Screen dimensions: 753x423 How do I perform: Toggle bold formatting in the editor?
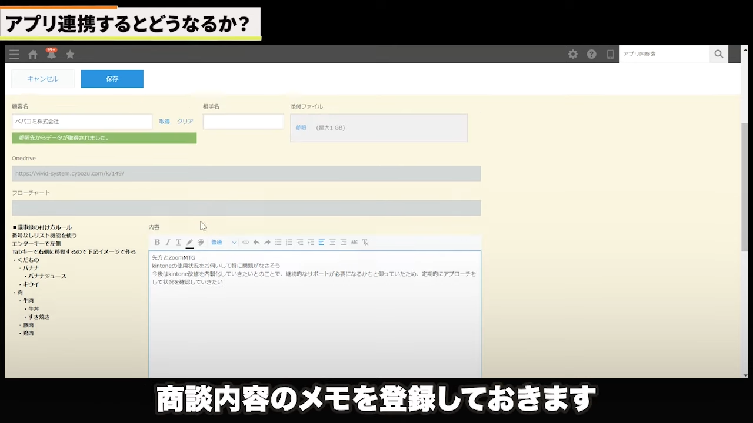pos(157,242)
